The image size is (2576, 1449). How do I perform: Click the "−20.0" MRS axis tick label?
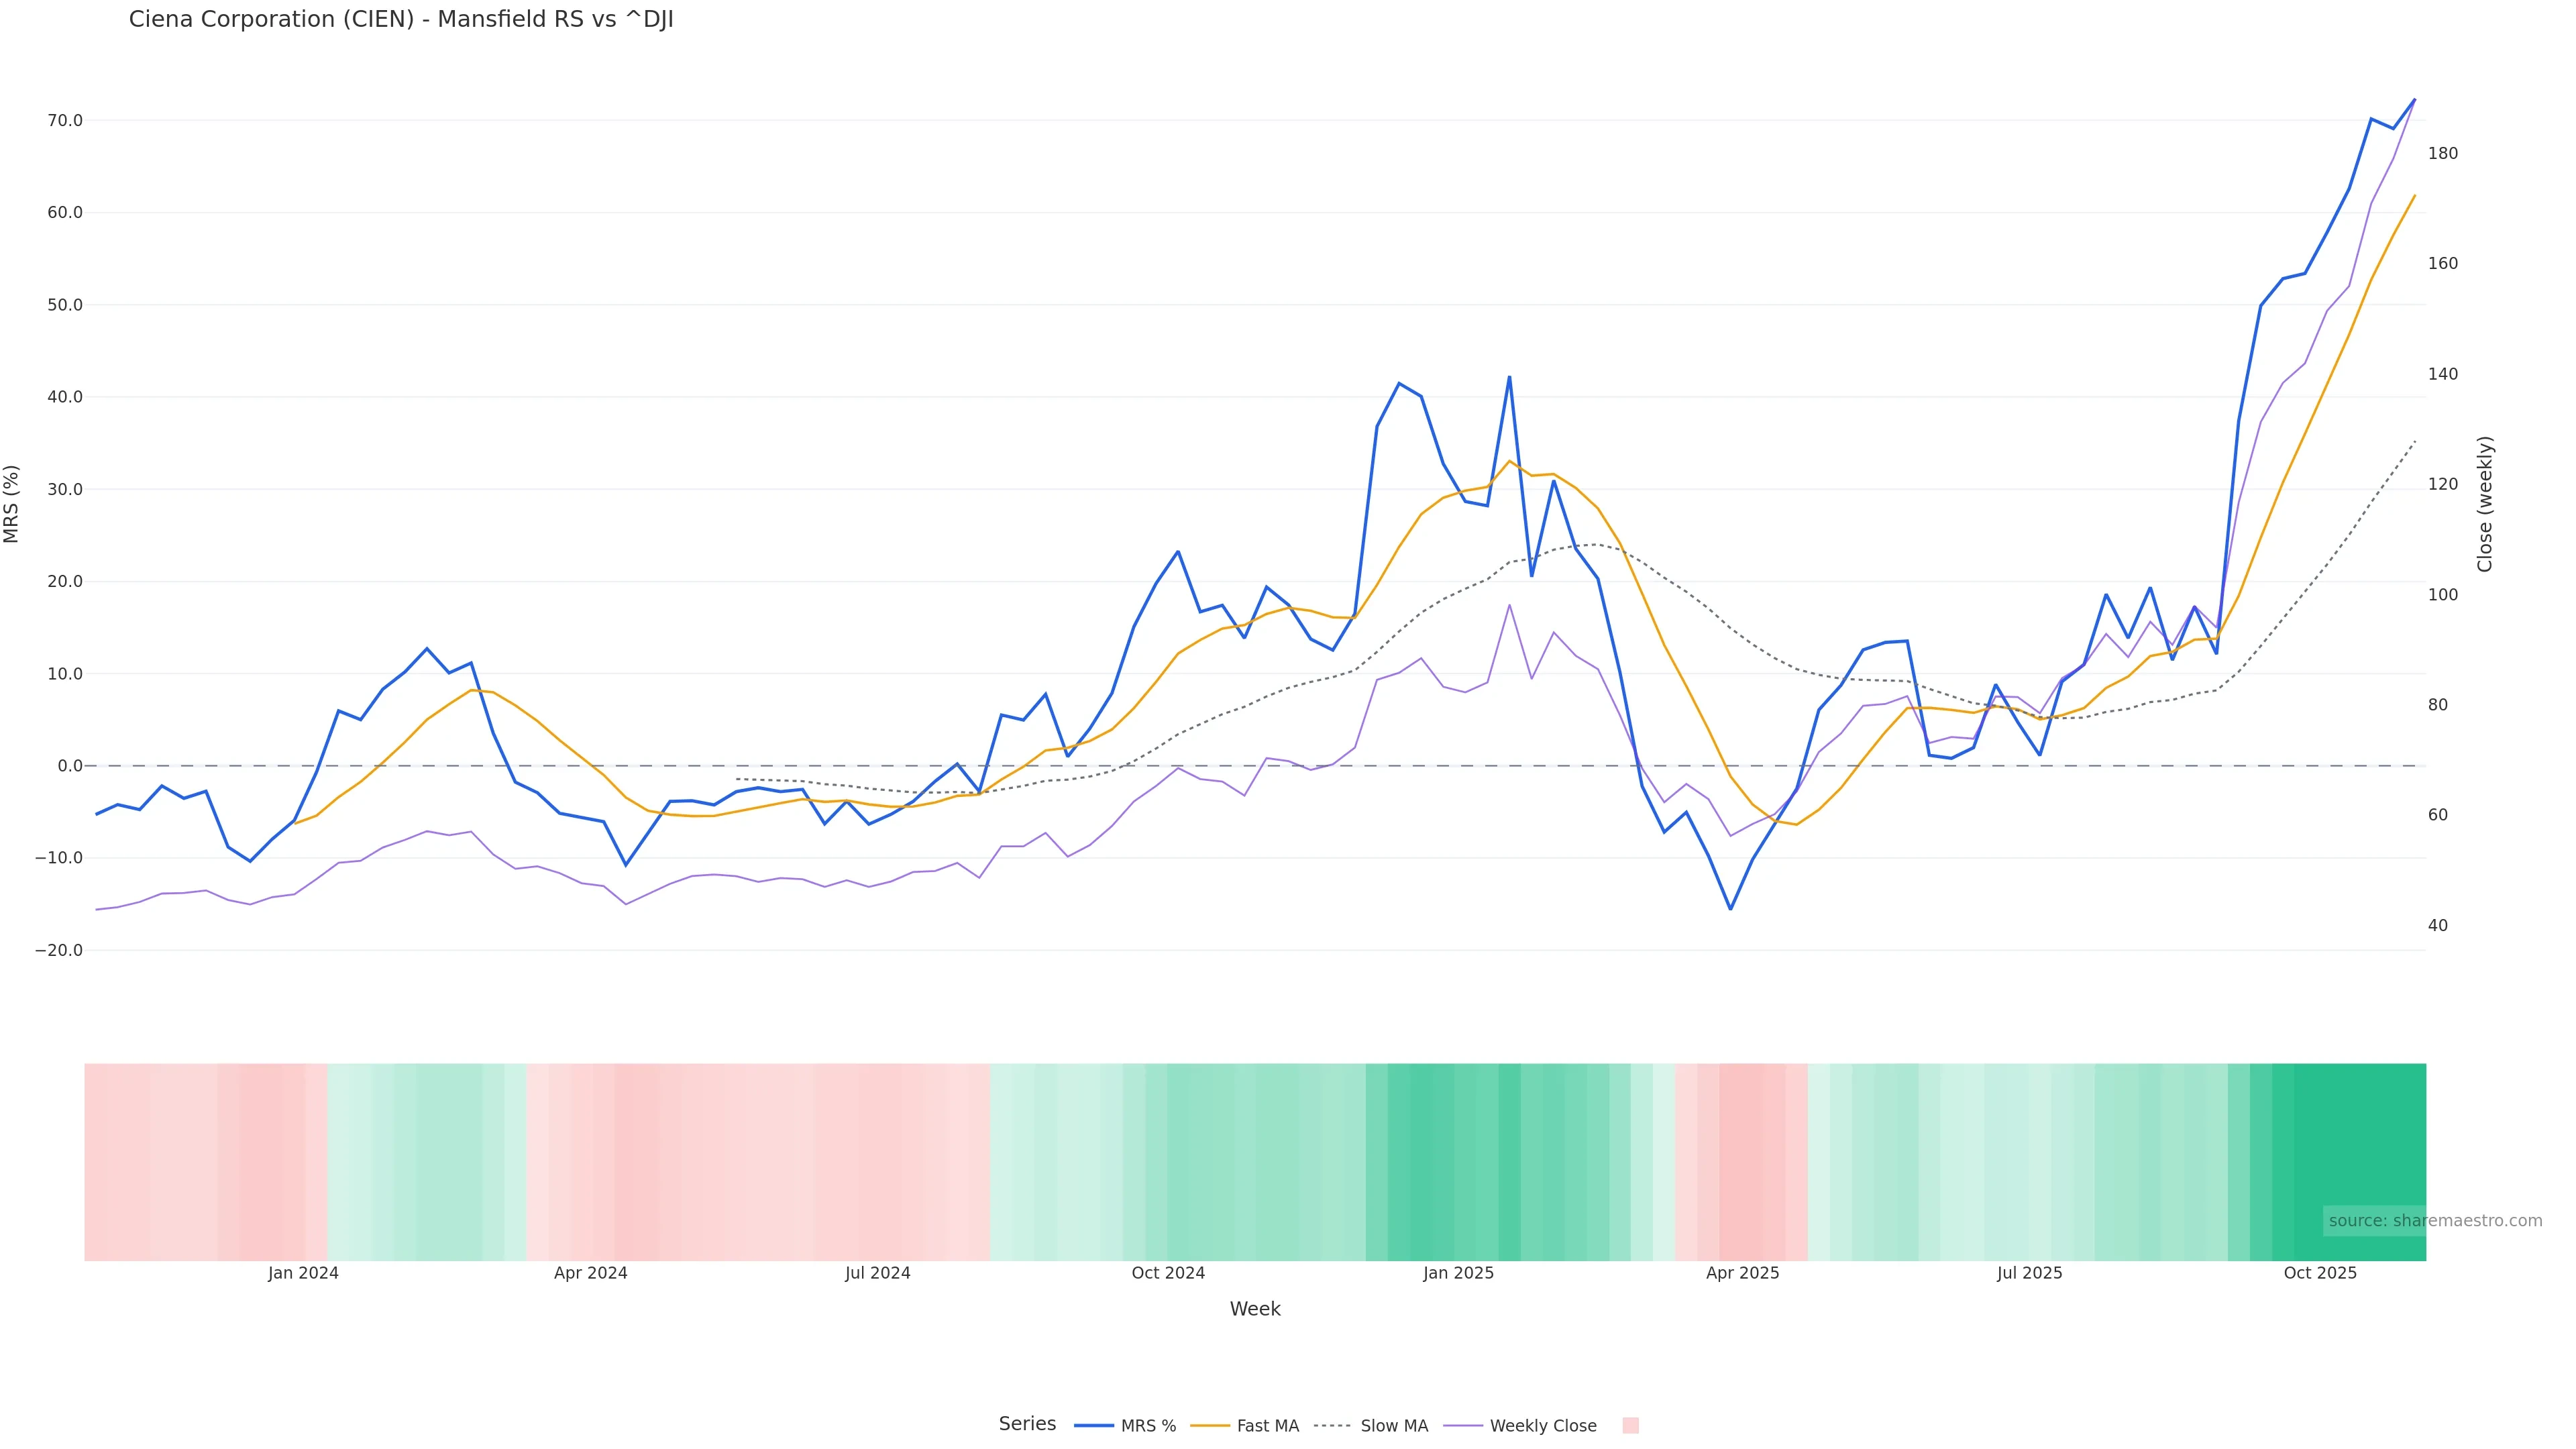coord(59,951)
